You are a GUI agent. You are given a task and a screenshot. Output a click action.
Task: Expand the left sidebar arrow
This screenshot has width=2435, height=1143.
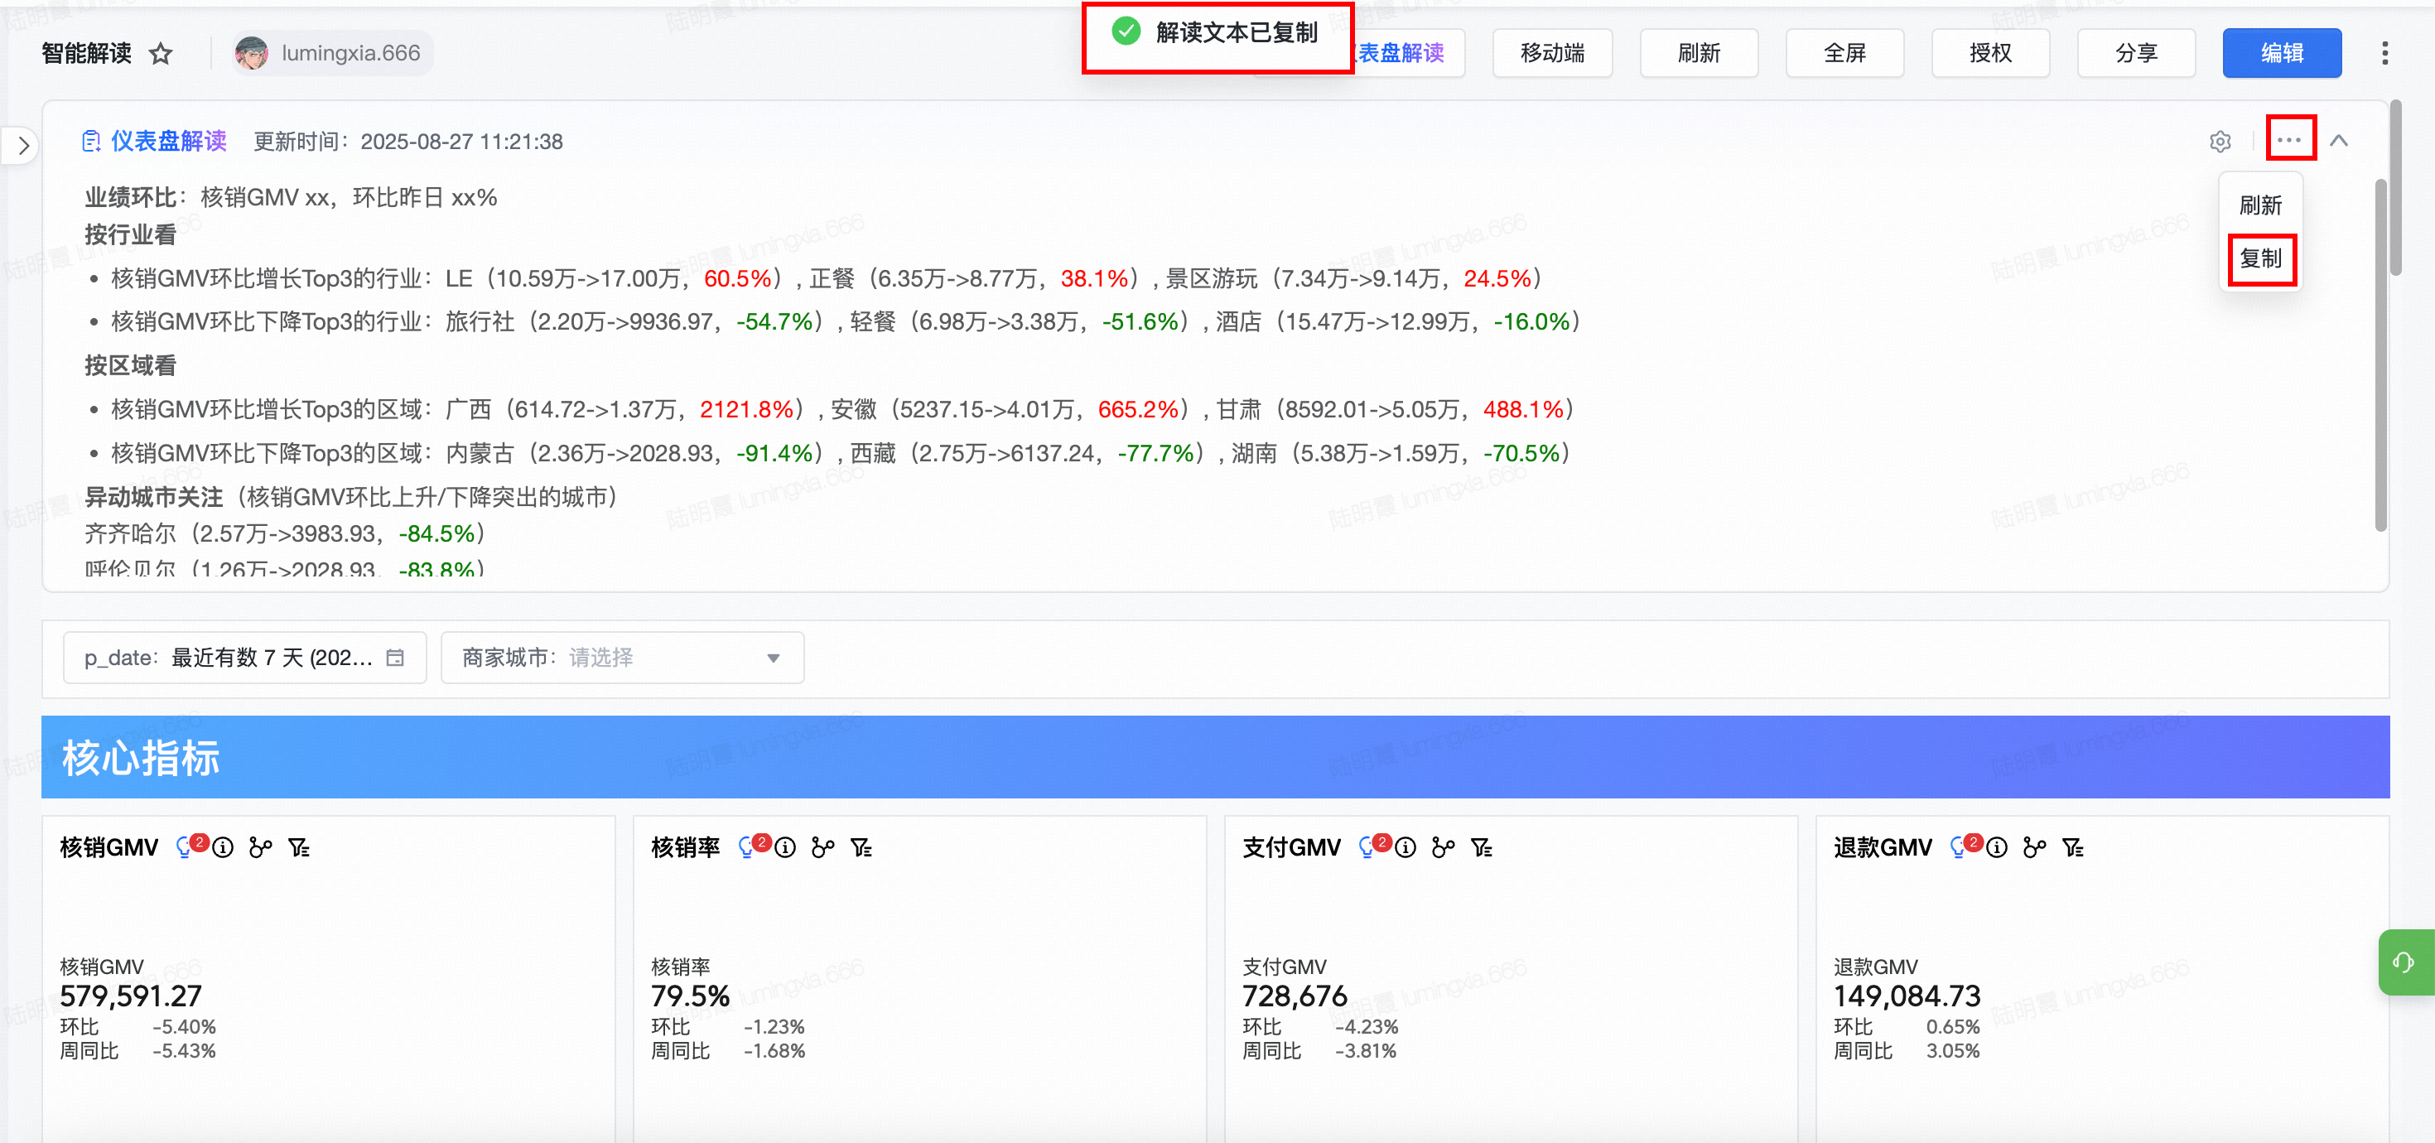[x=22, y=146]
